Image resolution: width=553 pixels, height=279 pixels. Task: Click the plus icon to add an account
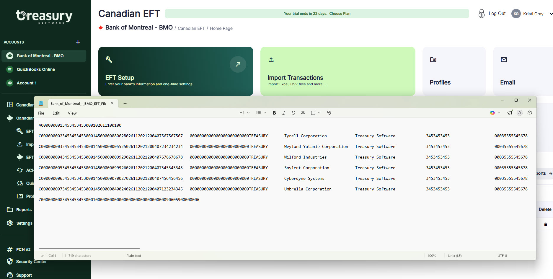pos(78,42)
